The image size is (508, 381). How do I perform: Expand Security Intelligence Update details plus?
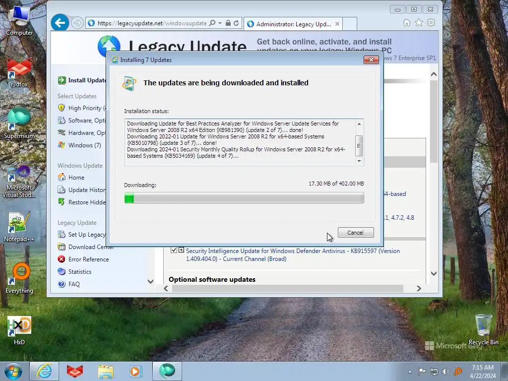(181, 250)
